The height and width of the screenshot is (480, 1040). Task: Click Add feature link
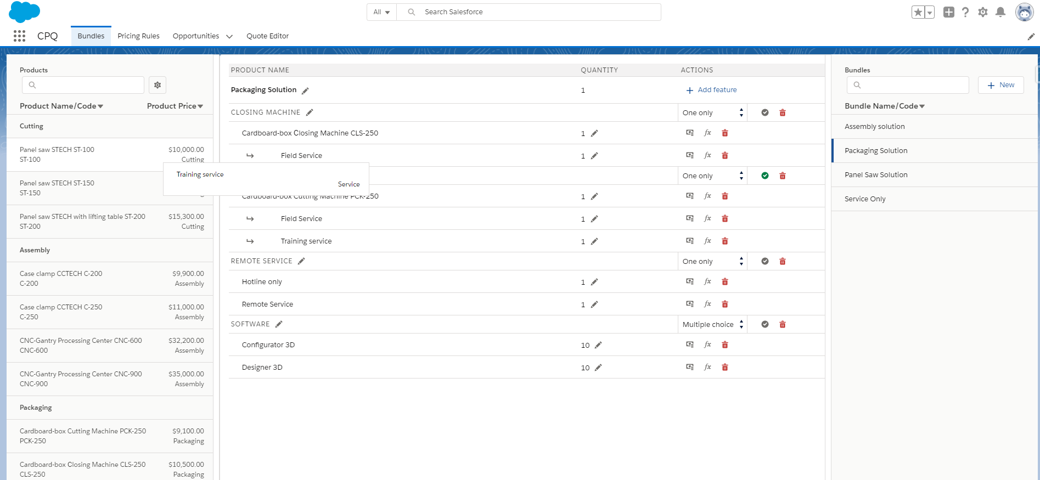tap(711, 90)
